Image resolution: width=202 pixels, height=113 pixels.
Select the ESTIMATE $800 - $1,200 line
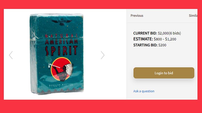point(155,39)
